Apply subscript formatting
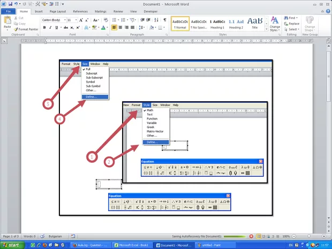Image resolution: width=332 pixels, height=249 pixels. (x=72, y=27)
